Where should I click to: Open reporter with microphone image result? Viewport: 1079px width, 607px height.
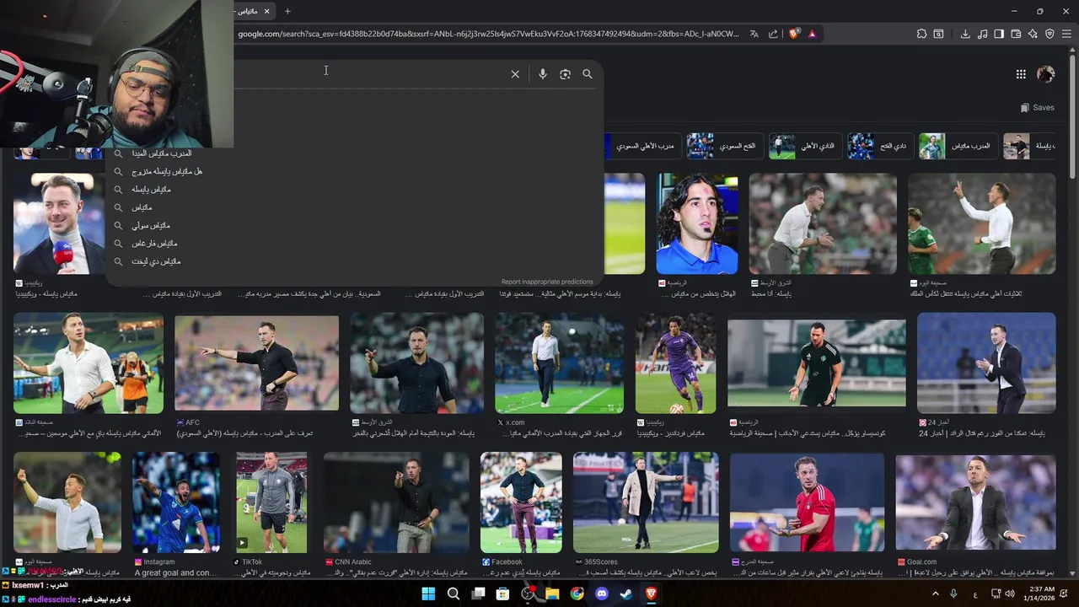pos(59,223)
